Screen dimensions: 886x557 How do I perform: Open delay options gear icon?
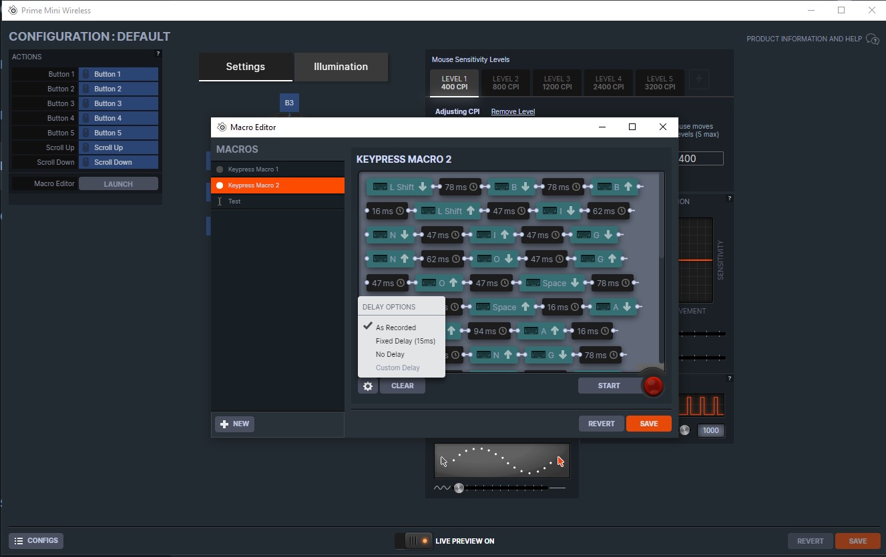[x=368, y=386]
